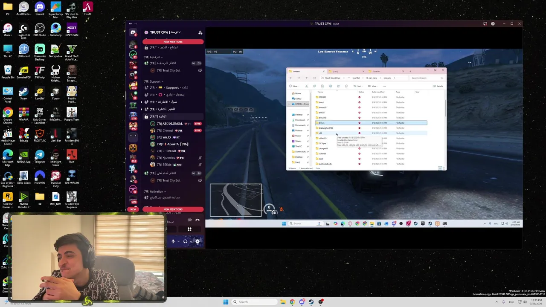Viewport: 546px width, 307px height.
Task: Select Criminal user in voice channel
Action: tap(176, 130)
